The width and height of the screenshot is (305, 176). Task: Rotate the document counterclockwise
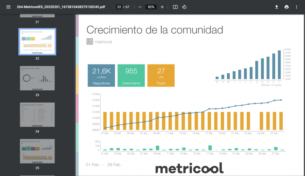(184, 7)
